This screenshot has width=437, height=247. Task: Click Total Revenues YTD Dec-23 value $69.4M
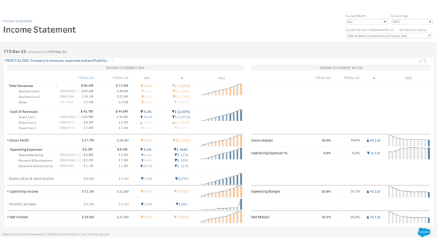tap(87, 86)
